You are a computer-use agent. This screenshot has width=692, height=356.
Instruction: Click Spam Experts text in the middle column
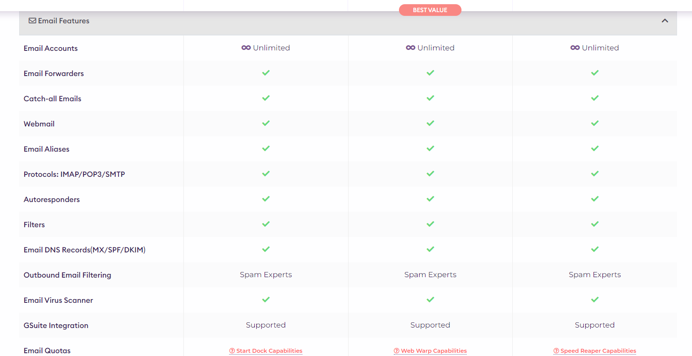tap(430, 274)
